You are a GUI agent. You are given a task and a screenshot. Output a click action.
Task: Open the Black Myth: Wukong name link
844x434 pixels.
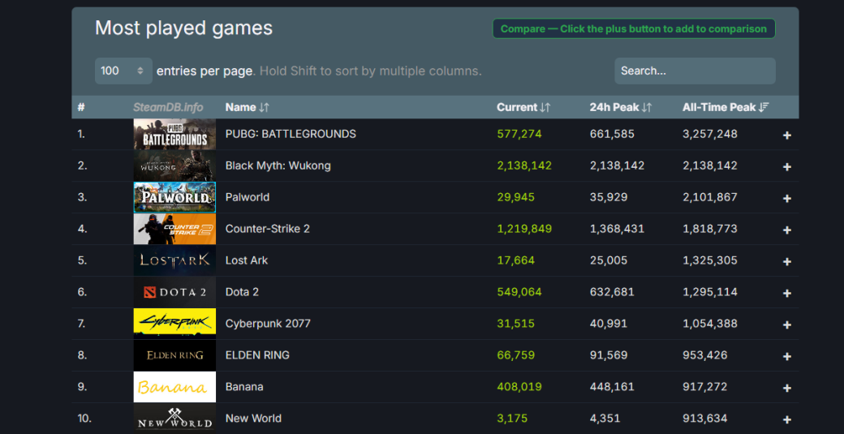click(278, 165)
